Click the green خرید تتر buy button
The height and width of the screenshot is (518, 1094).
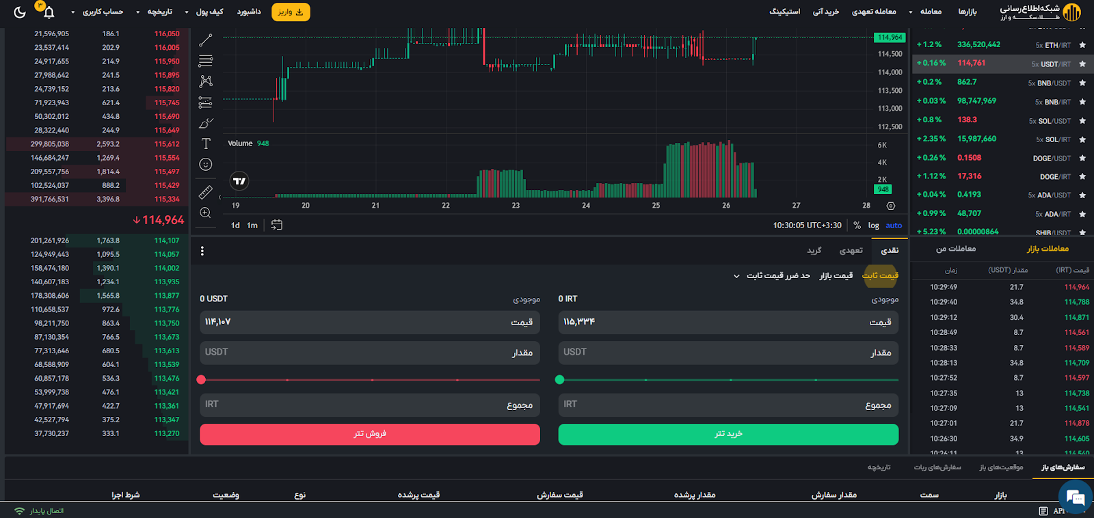pos(728,434)
